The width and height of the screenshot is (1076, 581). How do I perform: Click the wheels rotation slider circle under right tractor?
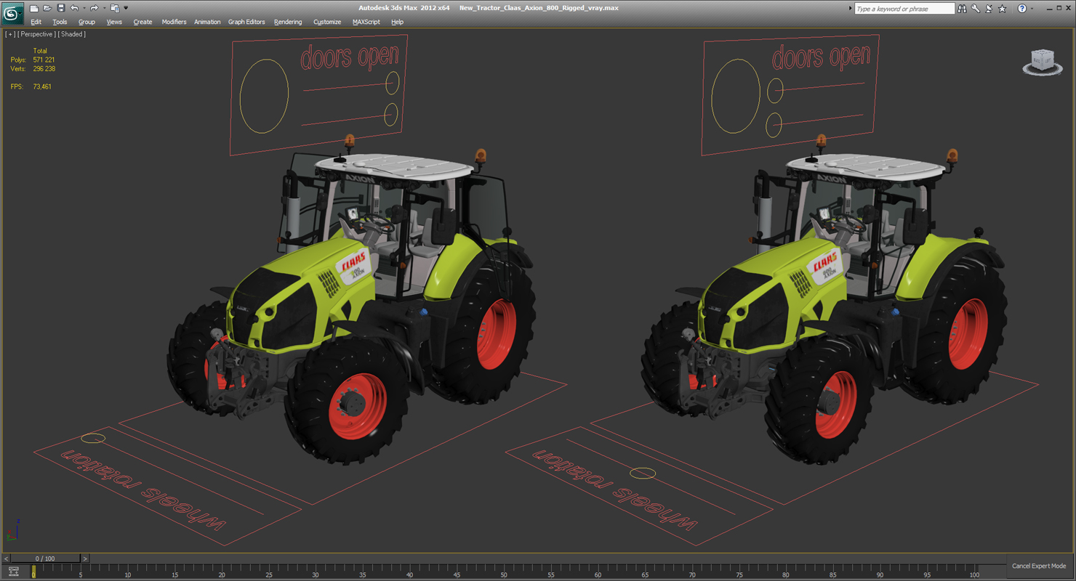tap(643, 474)
